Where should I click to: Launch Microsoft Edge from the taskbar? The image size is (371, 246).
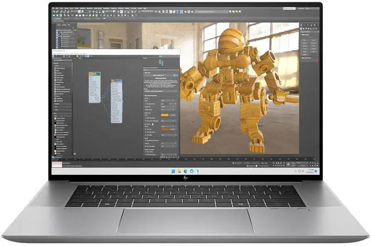185,171
